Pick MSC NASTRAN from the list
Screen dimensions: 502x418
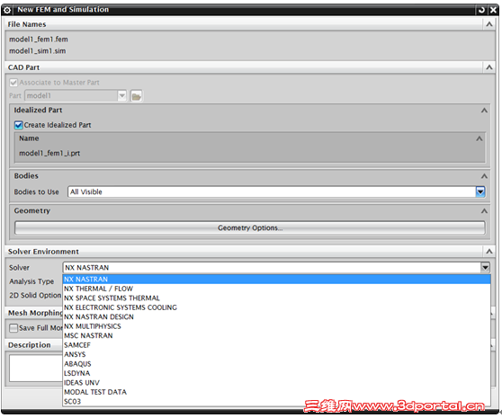coord(276,336)
